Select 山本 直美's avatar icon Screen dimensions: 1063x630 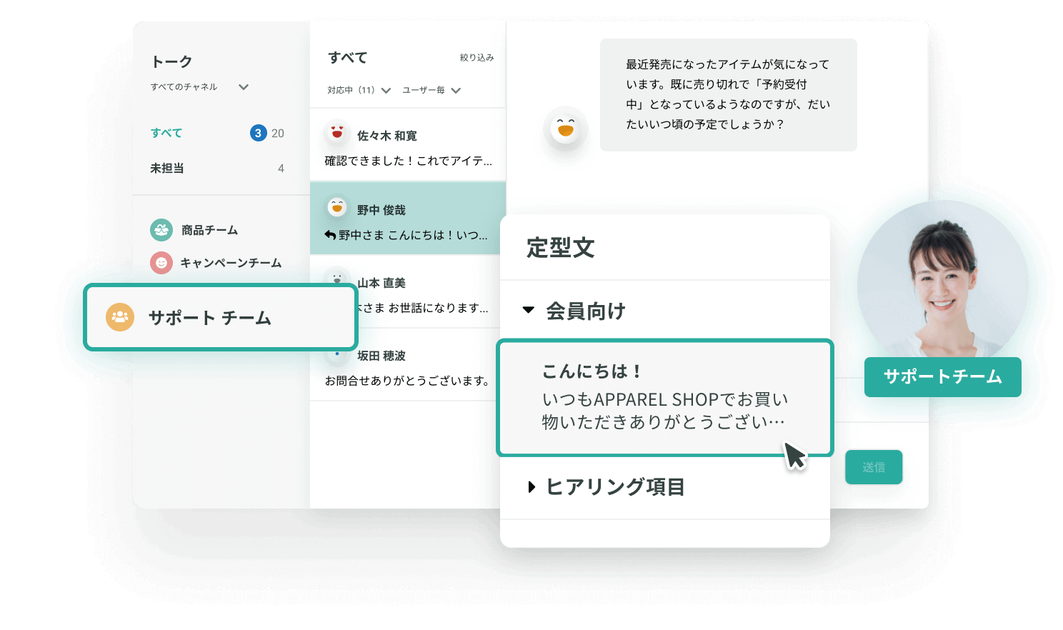(336, 280)
